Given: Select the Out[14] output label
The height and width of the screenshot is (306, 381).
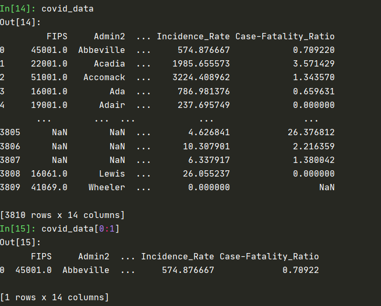Looking at the screenshot, I should click(x=20, y=23).
